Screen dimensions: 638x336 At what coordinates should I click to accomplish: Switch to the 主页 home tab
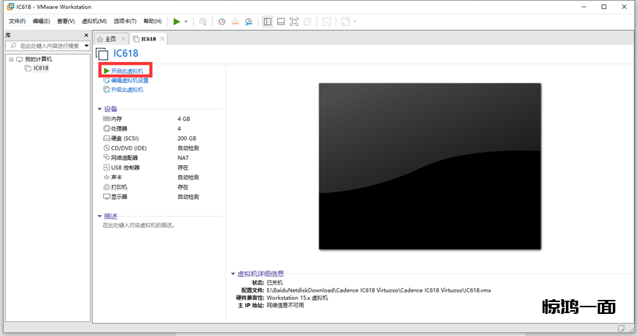tap(111, 39)
